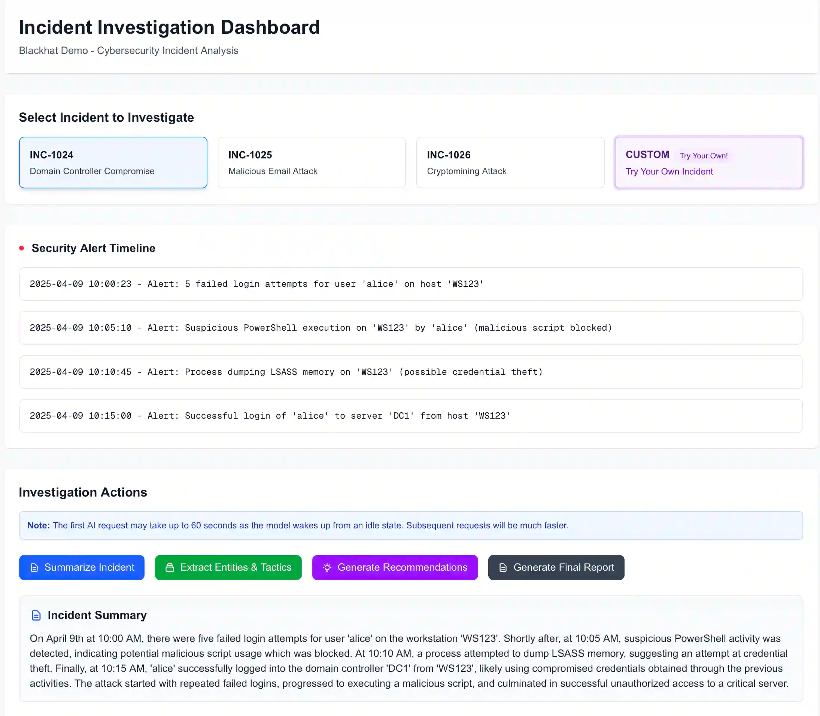Click document icon on Summarize Incident button

(x=34, y=567)
